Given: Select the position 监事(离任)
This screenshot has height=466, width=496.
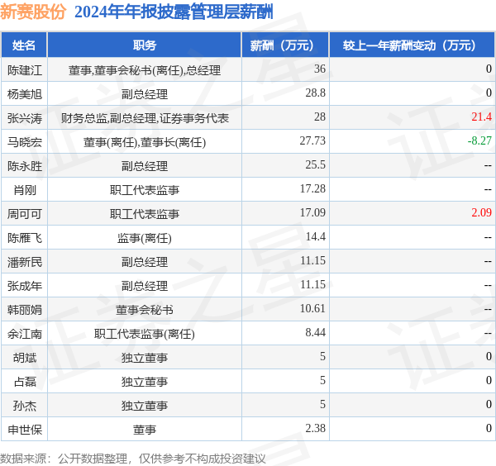Looking at the screenshot, I should coord(145,238).
